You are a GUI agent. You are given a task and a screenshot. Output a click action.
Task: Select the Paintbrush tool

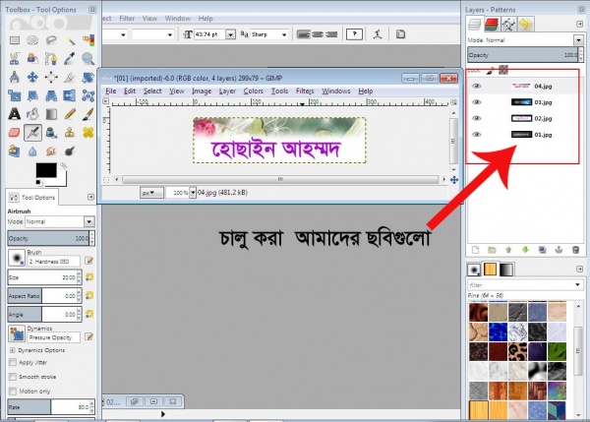(x=88, y=114)
